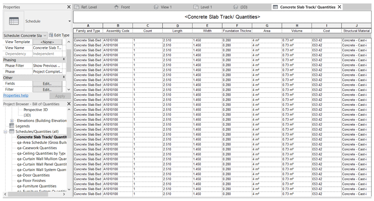Switch to the Front elevation tab
The height and width of the screenshot is (201, 374).
(x=122, y=7)
